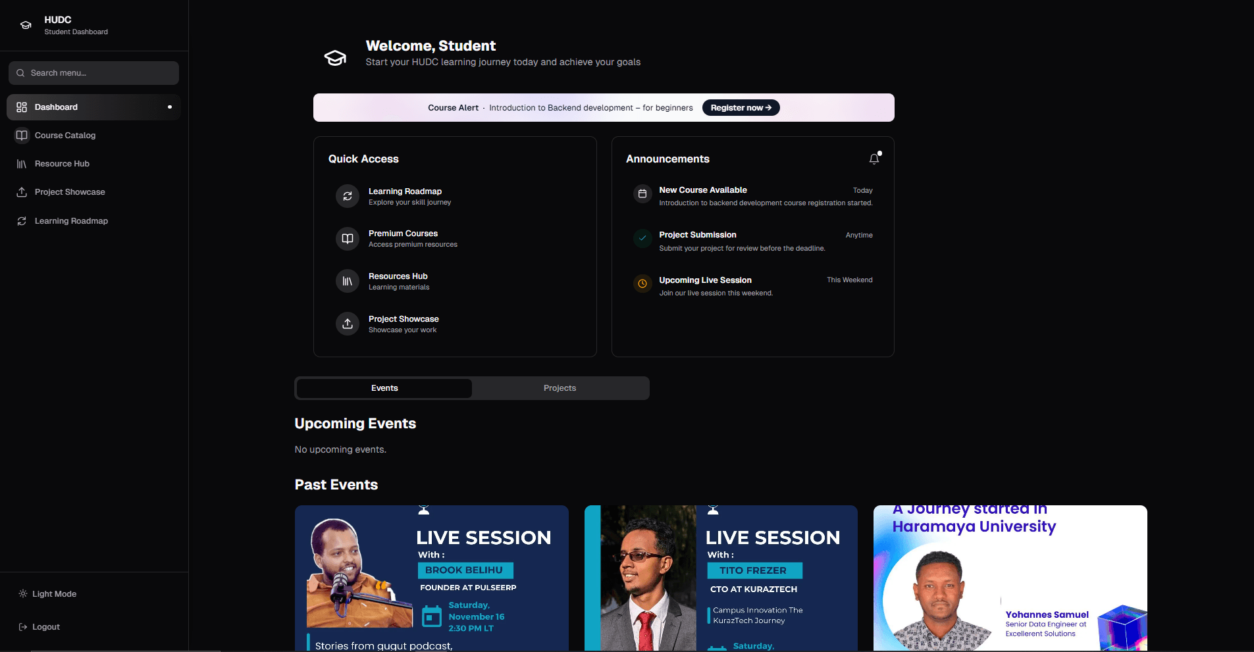Click the HUDC graduation cap logo in sidebar
This screenshot has height=652, width=1254.
26,25
